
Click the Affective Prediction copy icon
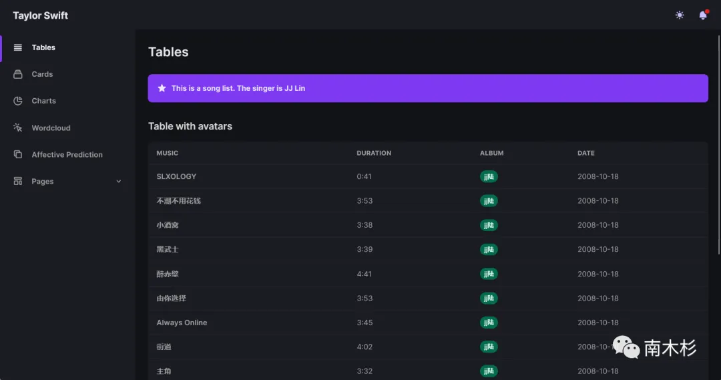(18, 154)
